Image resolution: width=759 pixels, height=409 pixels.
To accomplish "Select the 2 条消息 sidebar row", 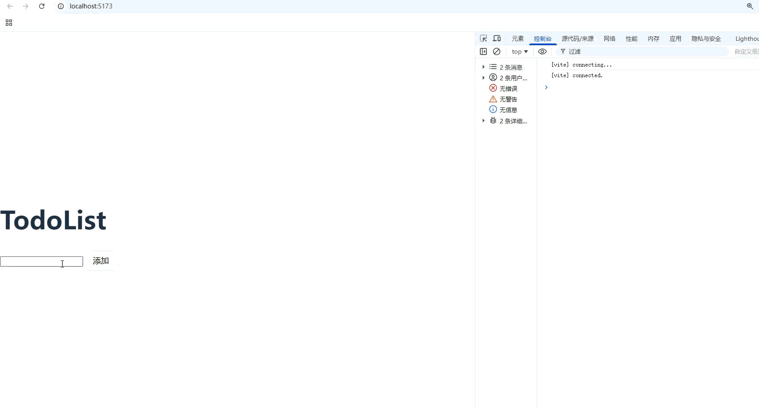I will (x=506, y=67).
